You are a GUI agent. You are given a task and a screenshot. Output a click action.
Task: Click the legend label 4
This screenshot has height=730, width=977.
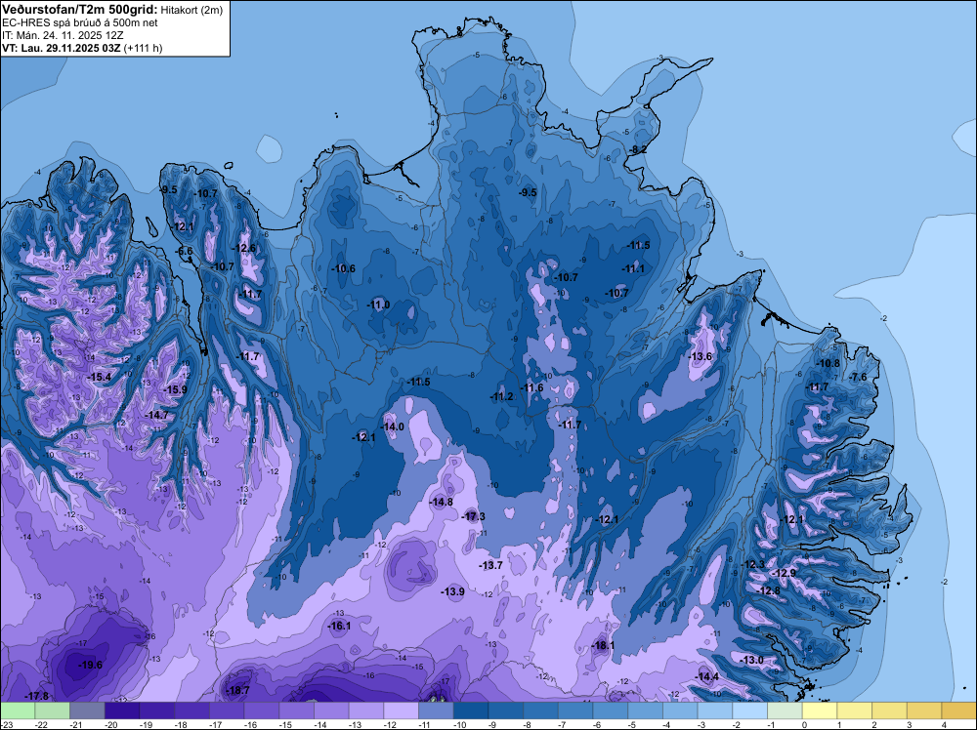[x=944, y=724]
